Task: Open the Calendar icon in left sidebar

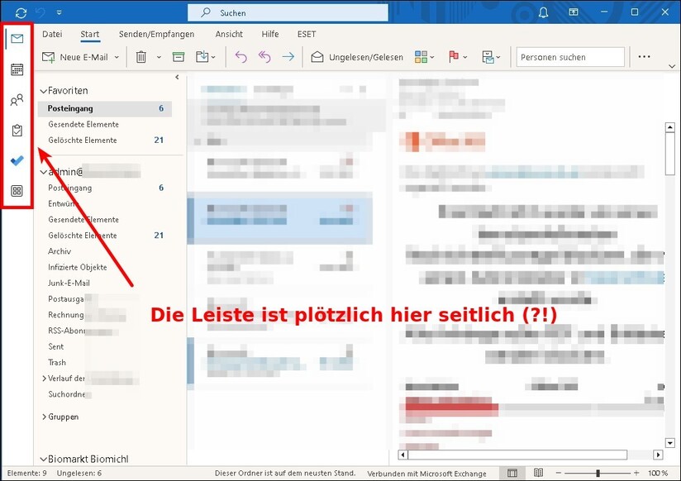Action: (17, 69)
